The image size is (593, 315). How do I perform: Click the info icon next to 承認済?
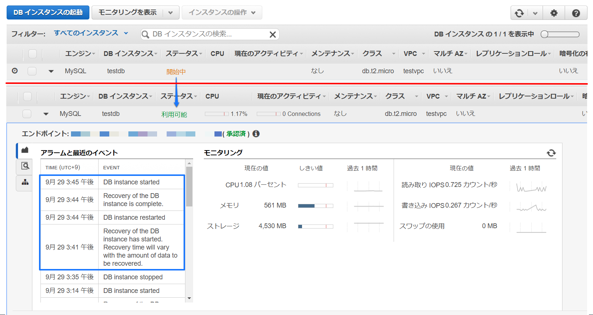point(256,134)
